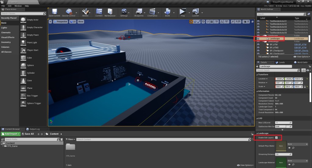
Task: Select the Point Light actor icon
Action: click(23, 42)
